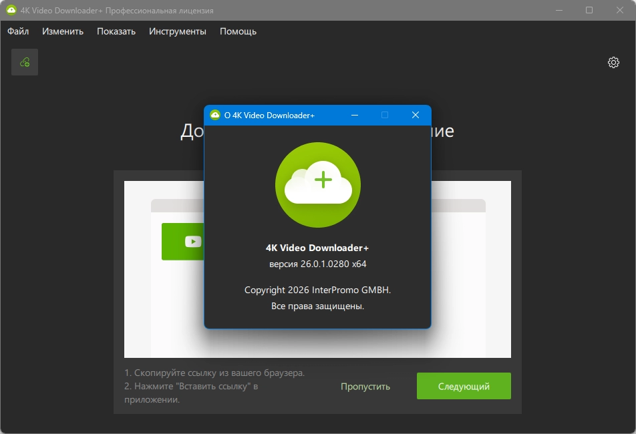Open the Показать menu
Image resolution: width=636 pixels, height=434 pixels.
116,31
